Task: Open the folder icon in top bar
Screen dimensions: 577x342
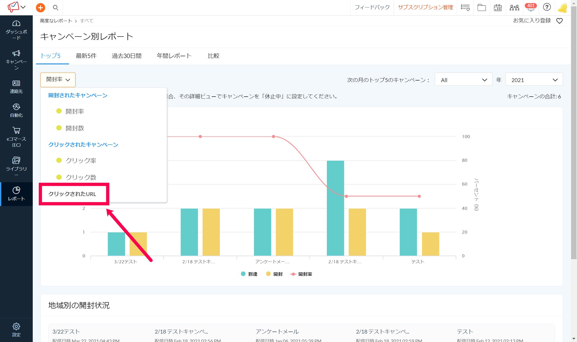Action: [x=481, y=8]
